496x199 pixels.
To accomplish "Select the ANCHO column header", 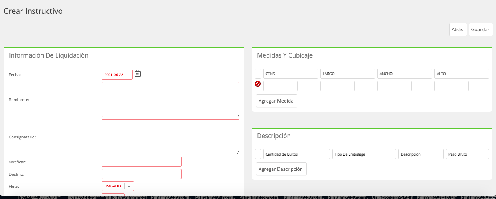I will (x=404, y=74).
